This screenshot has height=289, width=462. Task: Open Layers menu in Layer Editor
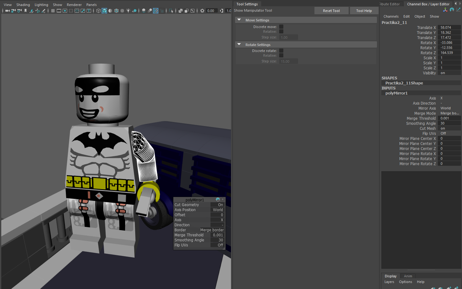(x=389, y=282)
